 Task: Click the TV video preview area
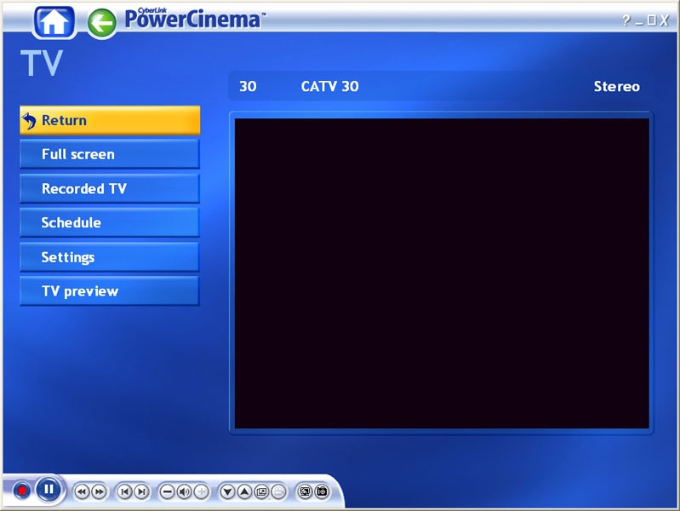coord(442,273)
